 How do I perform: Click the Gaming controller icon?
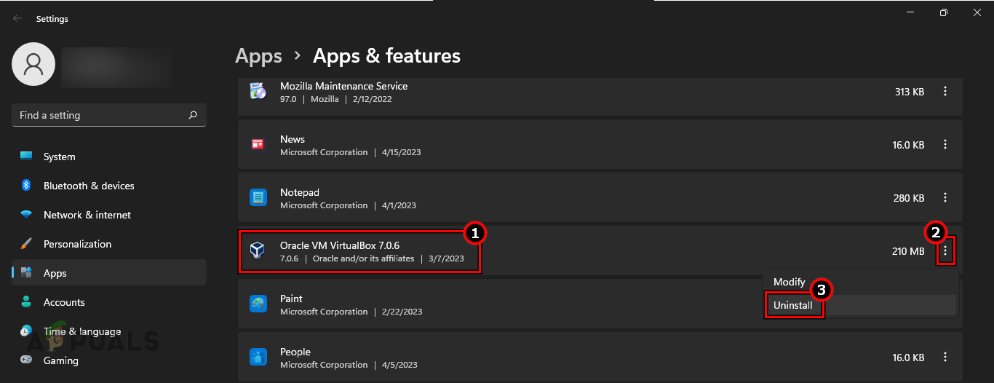(x=26, y=360)
